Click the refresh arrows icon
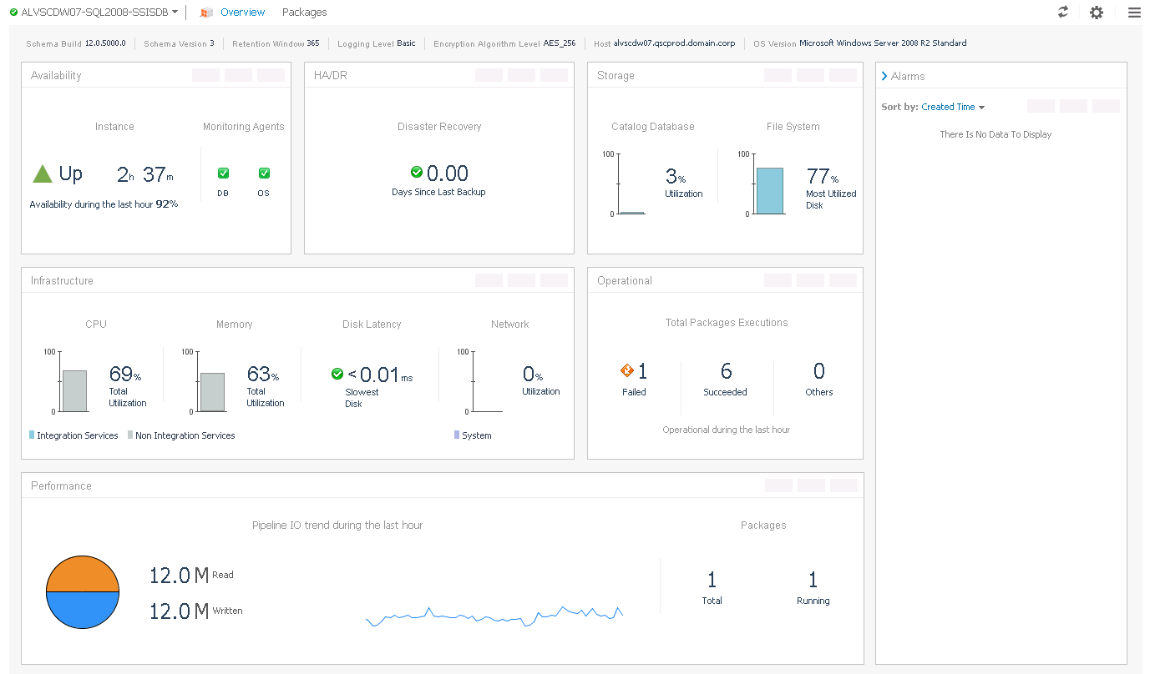1150x674 pixels. coord(1063,12)
